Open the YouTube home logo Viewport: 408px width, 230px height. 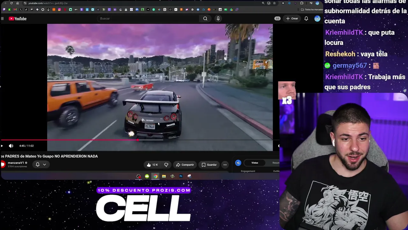[18, 19]
